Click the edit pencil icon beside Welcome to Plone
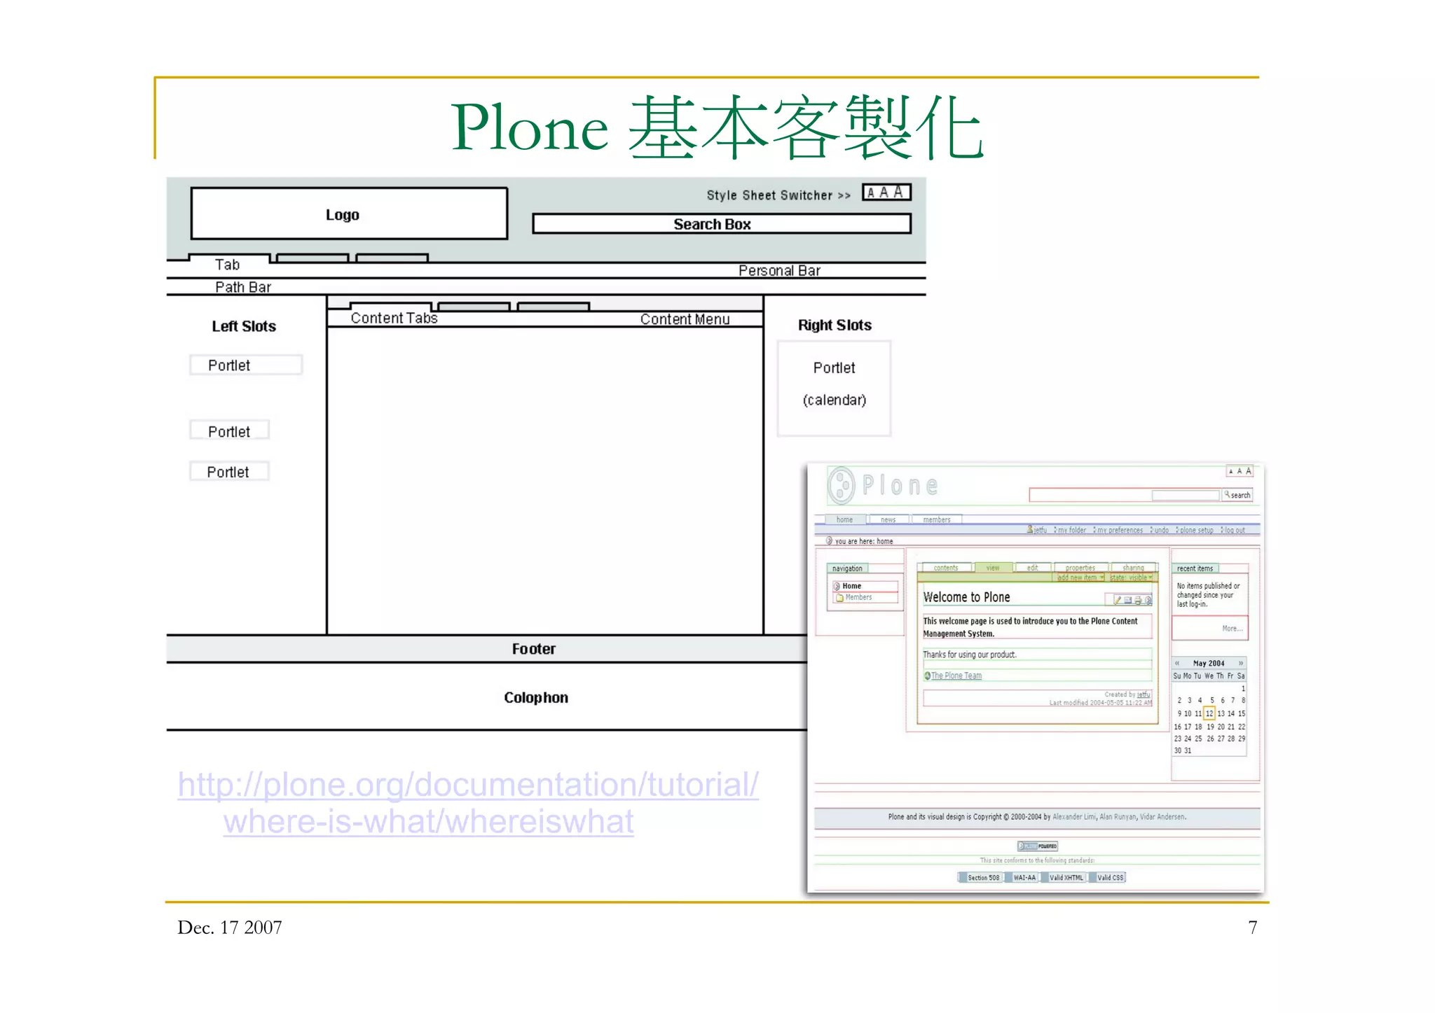The height and width of the screenshot is (1013, 1435). tap(1118, 600)
